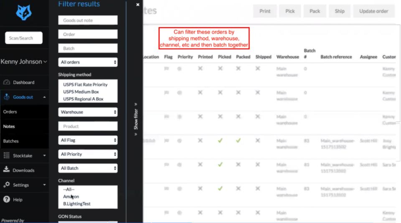Select USPS Medium Box shipping method
The width and height of the screenshot is (401, 223).
[81, 92]
